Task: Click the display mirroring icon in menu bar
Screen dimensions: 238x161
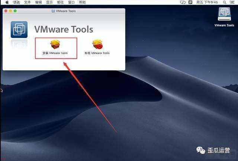Action: click(183, 2)
